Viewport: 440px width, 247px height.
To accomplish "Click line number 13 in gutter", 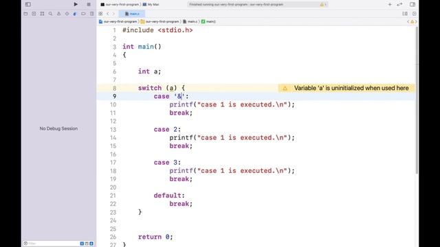I will point(113,130).
